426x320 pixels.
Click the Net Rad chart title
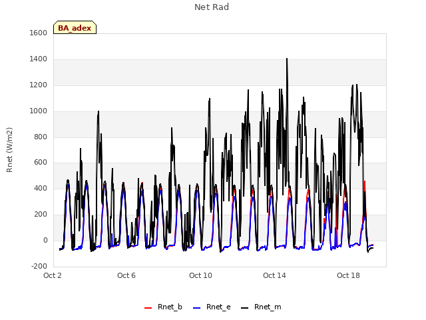click(x=212, y=7)
